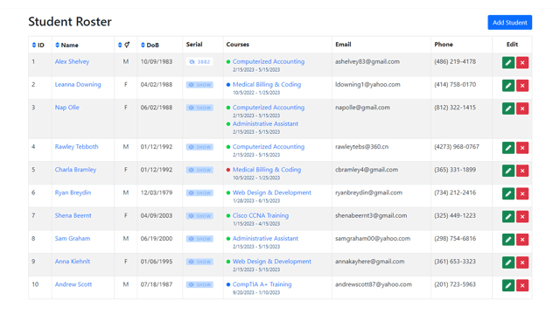Remove Nap Olle via red X icon
560x315 pixels.
(x=522, y=108)
